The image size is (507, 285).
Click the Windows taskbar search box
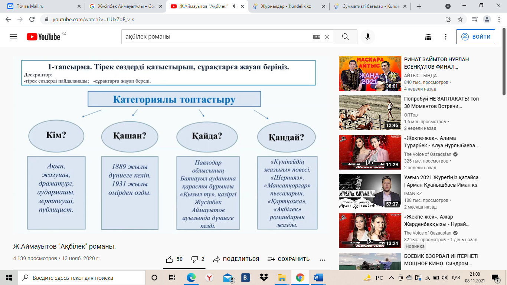[x=82, y=278]
